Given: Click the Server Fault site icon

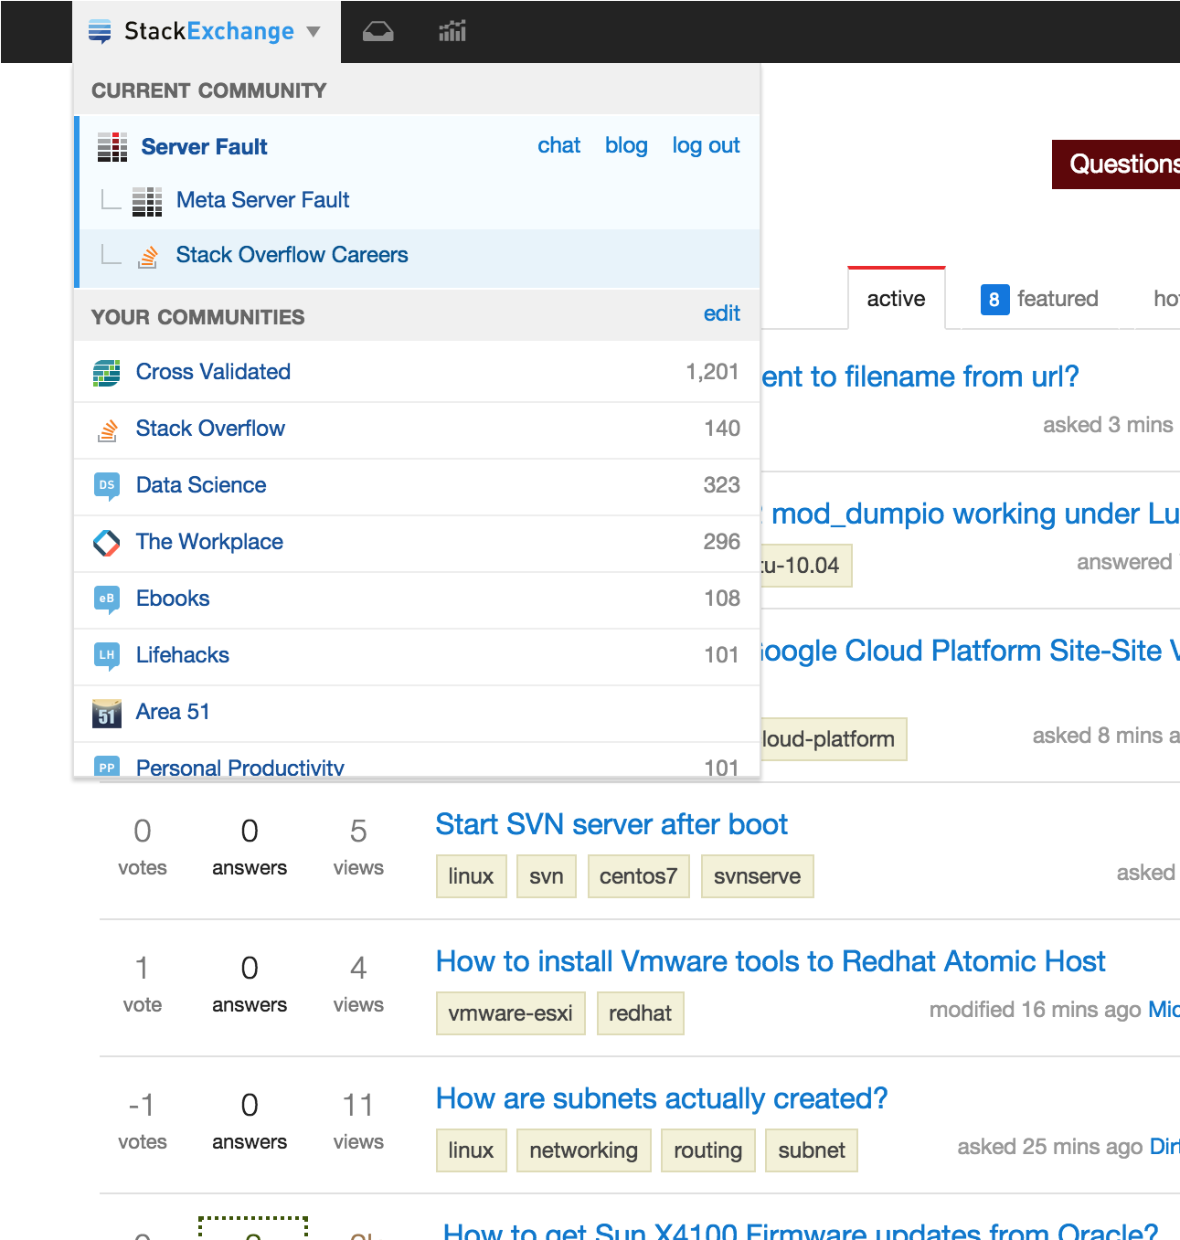Looking at the screenshot, I should [x=112, y=147].
